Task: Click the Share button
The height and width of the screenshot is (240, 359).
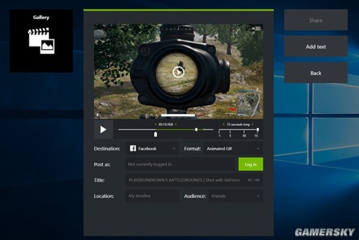Action: pos(316,20)
